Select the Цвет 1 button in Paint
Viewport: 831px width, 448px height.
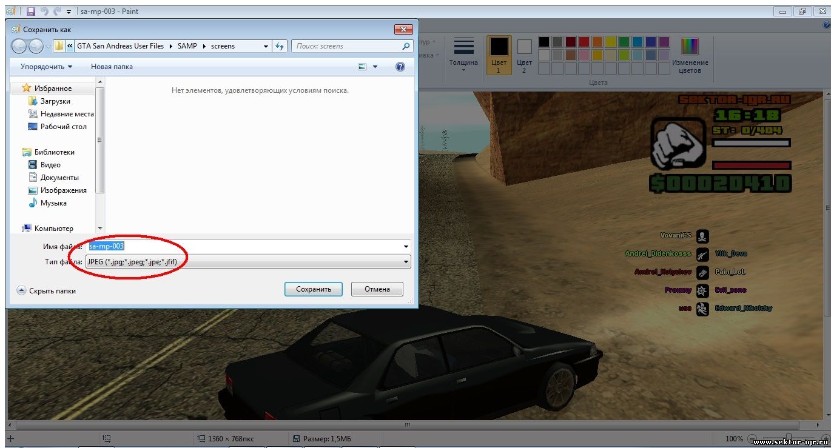(x=499, y=55)
